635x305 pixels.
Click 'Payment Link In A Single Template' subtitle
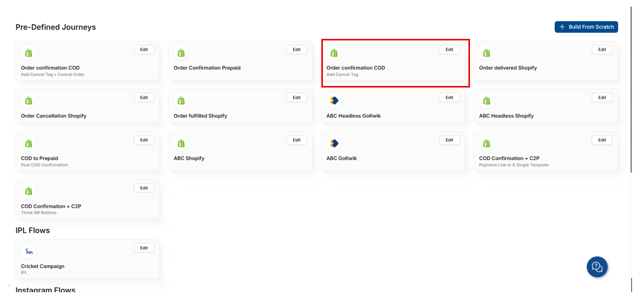(514, 165)
